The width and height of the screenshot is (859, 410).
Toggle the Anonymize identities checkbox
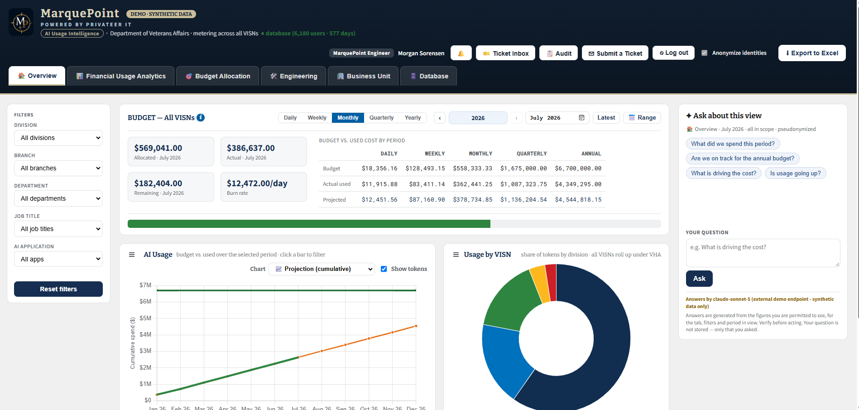pos(705,53)
